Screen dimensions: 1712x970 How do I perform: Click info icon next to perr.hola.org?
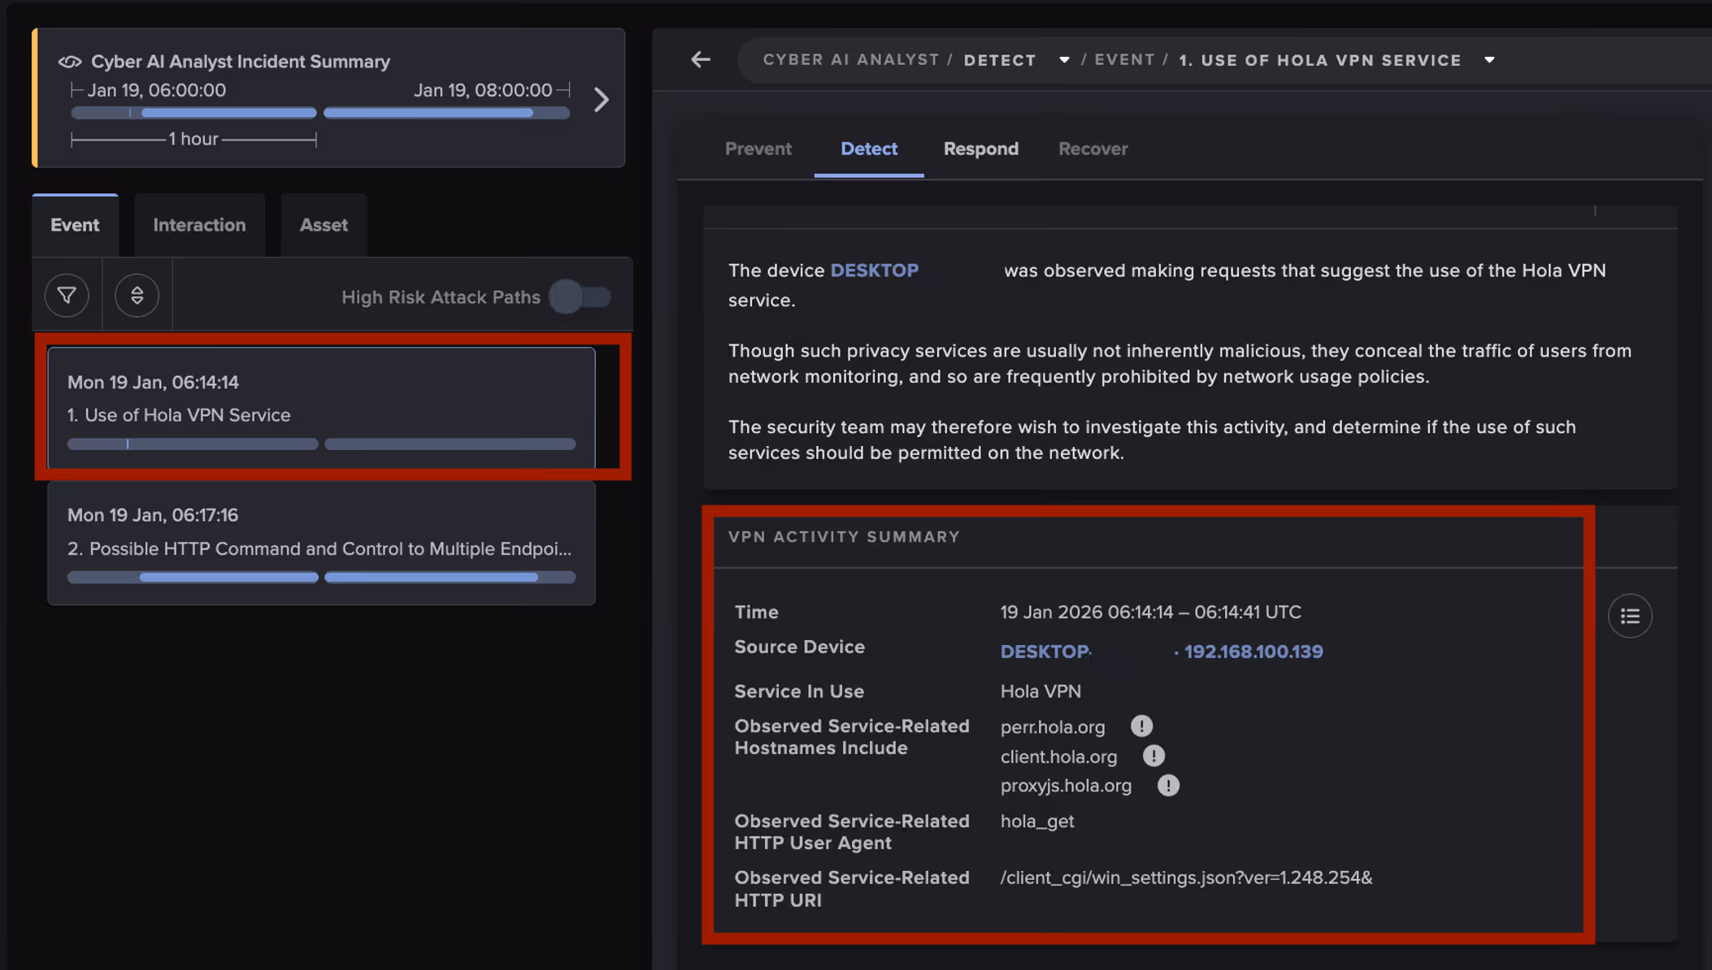pos(1141,725)
